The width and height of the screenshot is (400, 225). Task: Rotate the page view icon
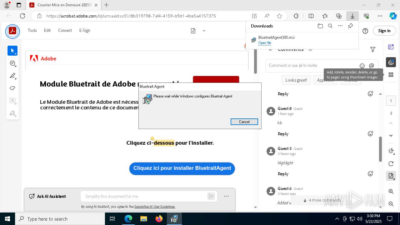pos(391,164)
